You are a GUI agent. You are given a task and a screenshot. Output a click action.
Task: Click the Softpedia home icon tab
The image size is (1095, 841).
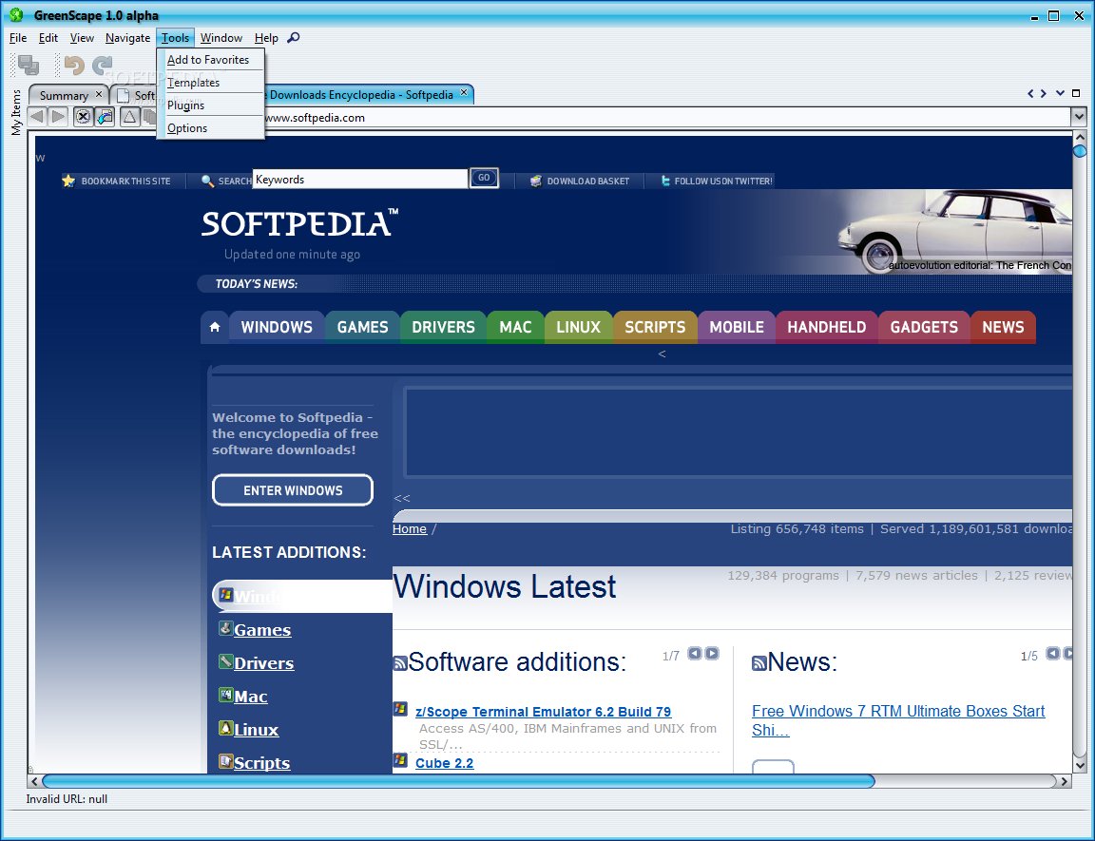tap(215, 327)
